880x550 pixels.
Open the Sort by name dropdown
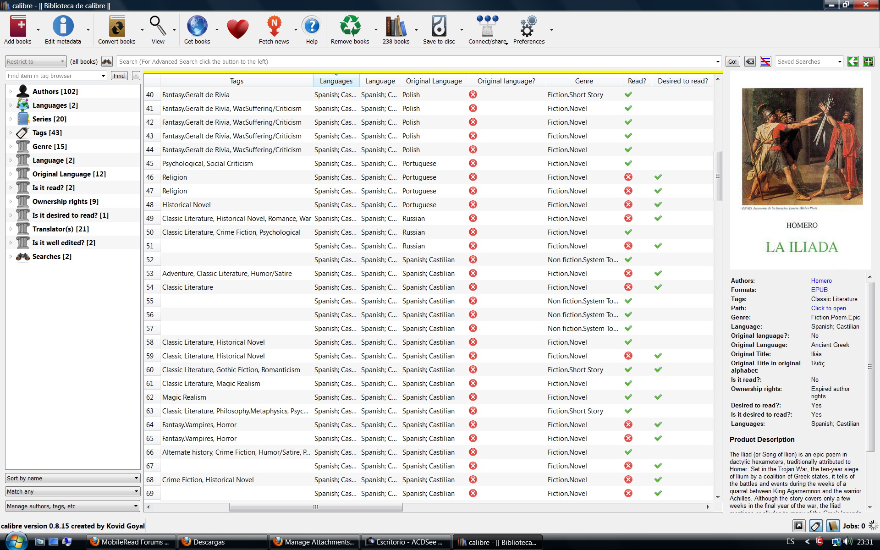[72, 478]
